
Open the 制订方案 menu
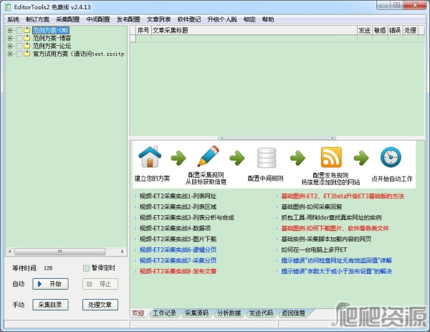point(37,19)
